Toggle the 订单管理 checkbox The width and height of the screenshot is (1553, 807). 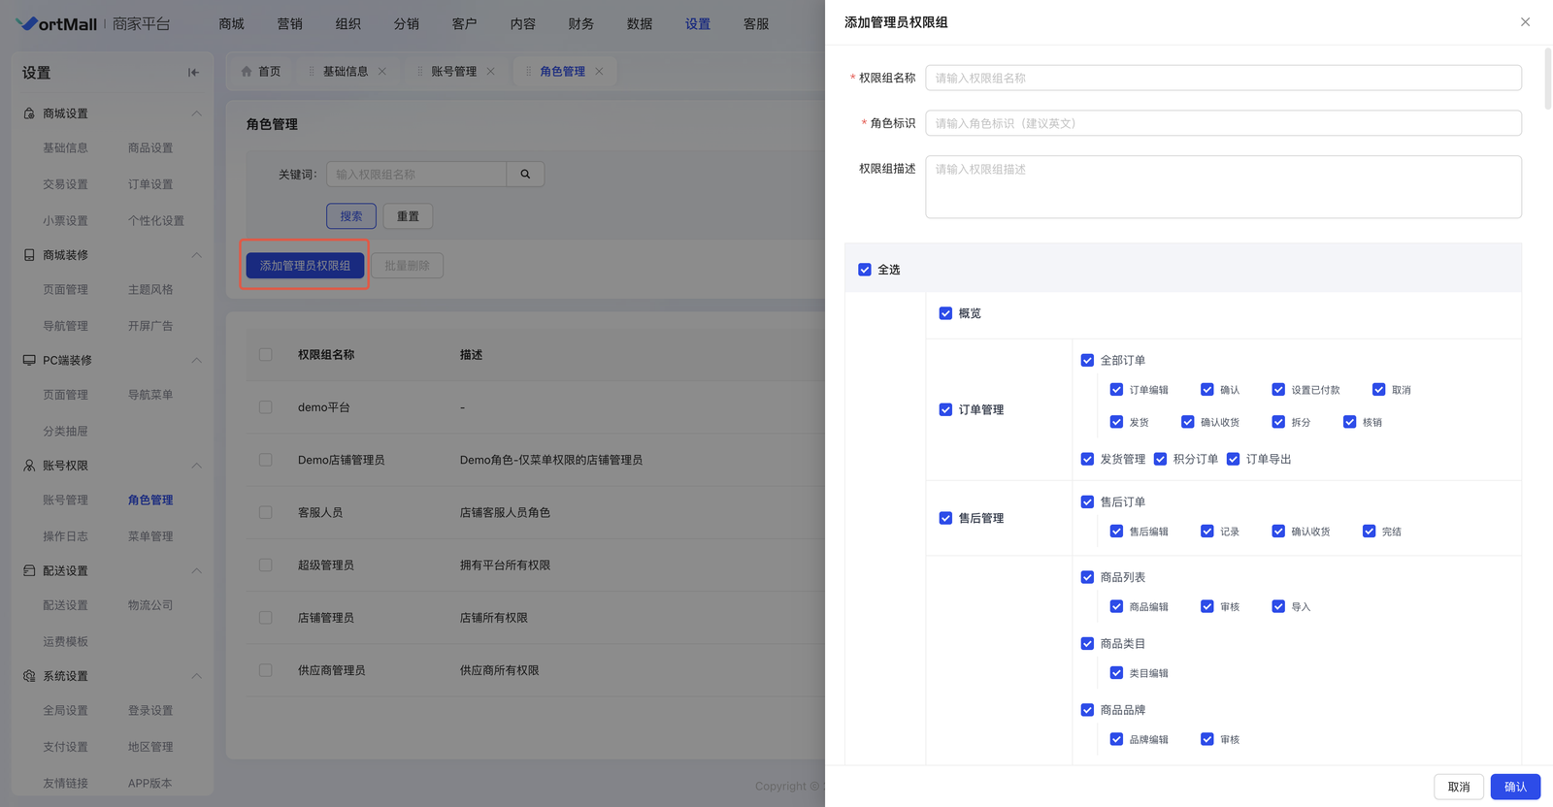pos(945,410)
